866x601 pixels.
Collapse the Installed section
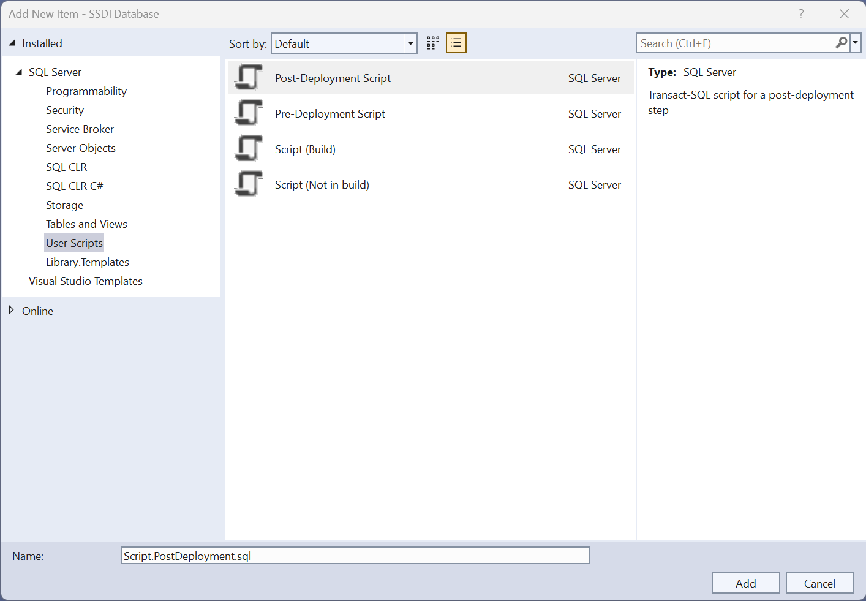click(x=12, y=43)
